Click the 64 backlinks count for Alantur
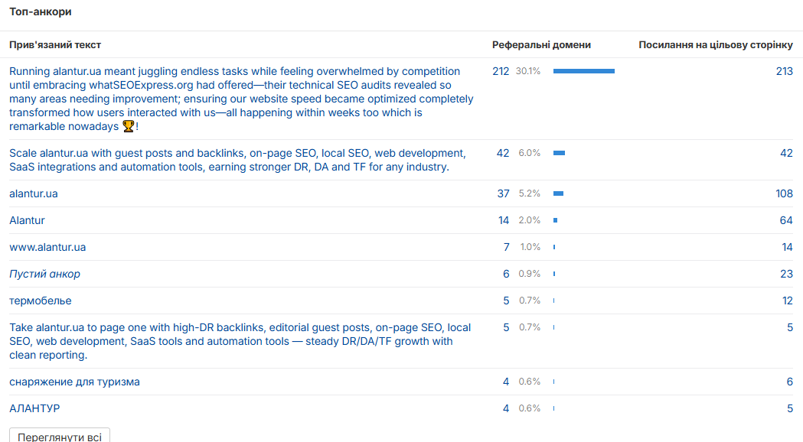Image resolution: width=803 pixels, height=442 pixels. 786,220
